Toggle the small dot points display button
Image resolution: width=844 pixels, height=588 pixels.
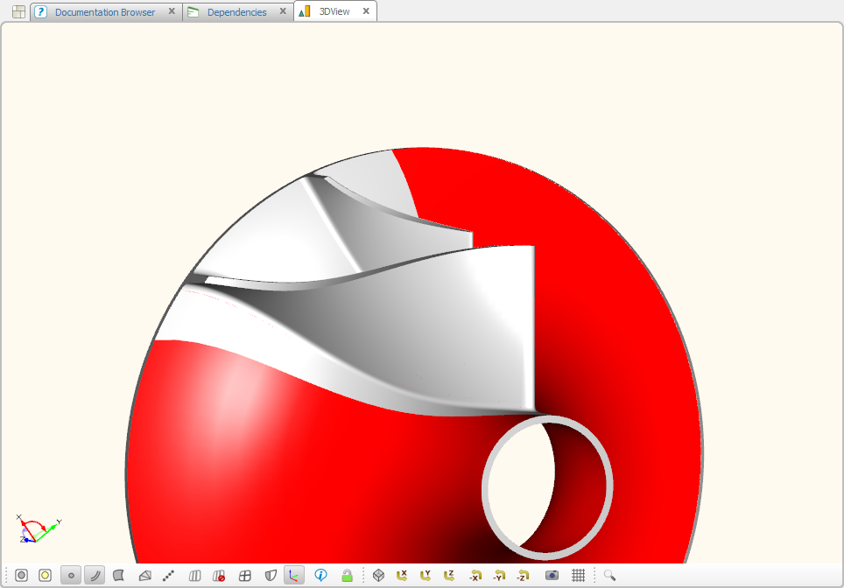(71, 575)
